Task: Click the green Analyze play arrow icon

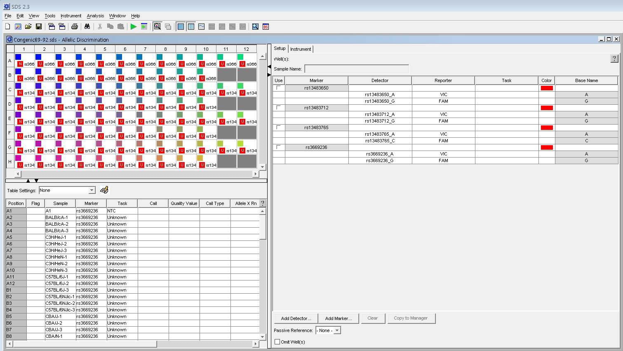Action: (x=133, y=26)
